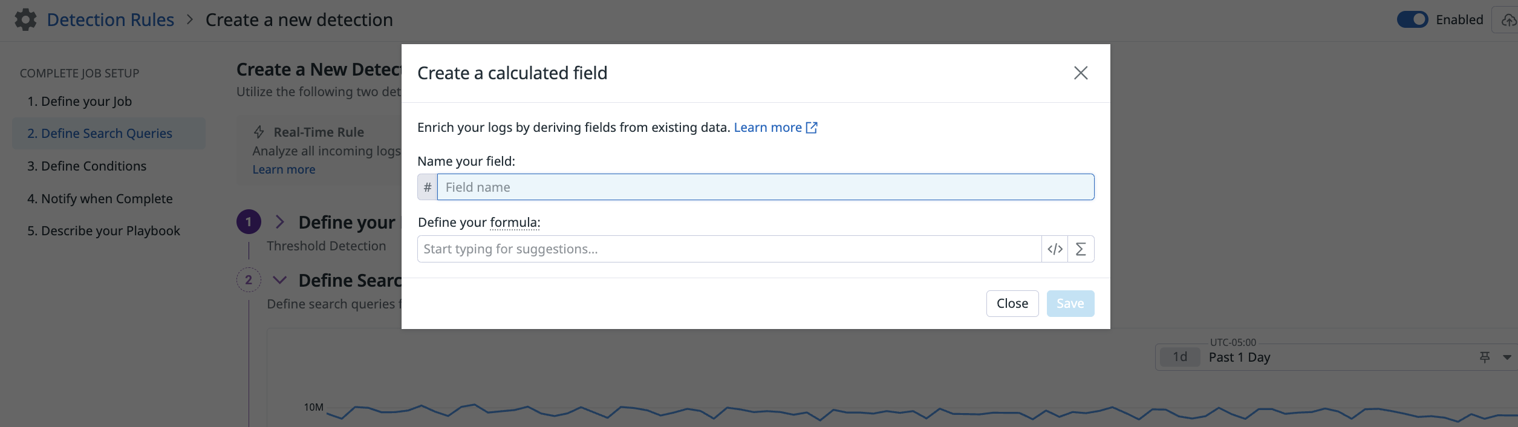Image resolution: width=1518 pixels, height=427 pixels.
Task: Click the Close button in dialog
Action: click(x=1012, y=304)
